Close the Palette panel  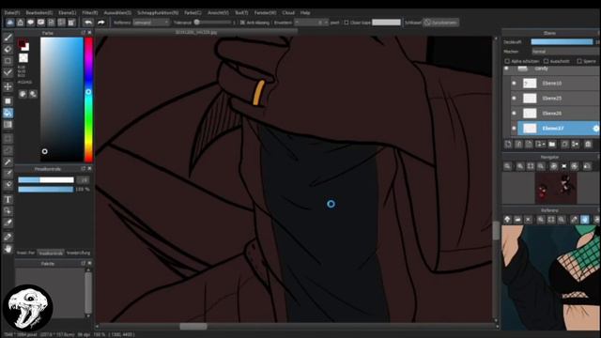click(x=90, y=264)
